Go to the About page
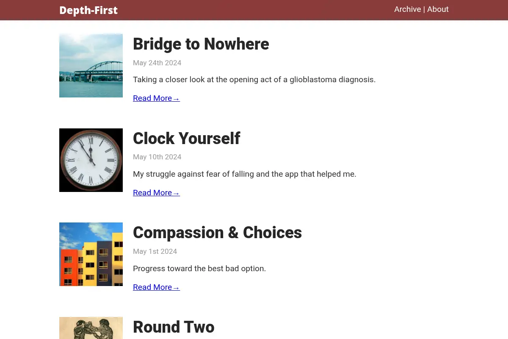The height and width of the screenshot is (339, 508). (x=438, y=9)
